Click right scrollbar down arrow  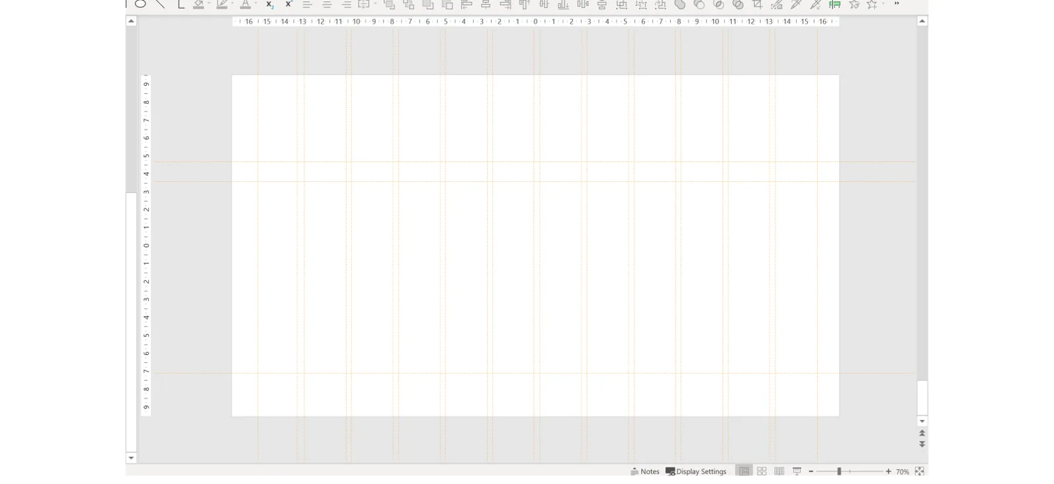pos(922,421)
